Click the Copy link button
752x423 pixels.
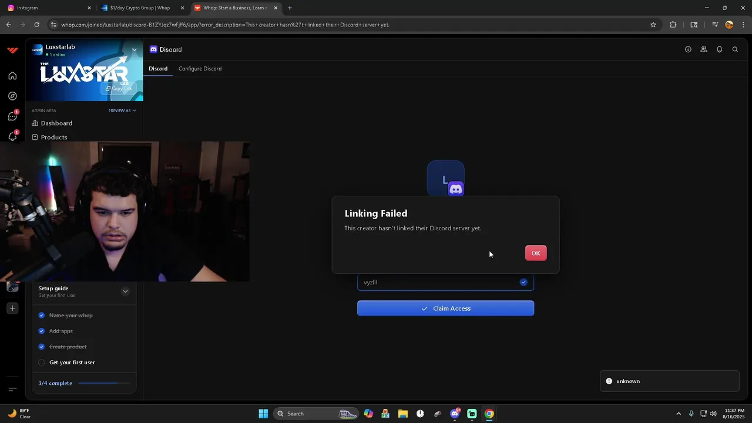[x=119, y=89]
